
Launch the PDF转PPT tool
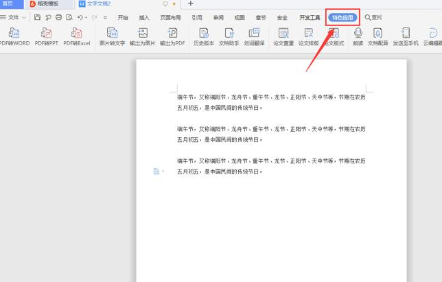point(47,37)
